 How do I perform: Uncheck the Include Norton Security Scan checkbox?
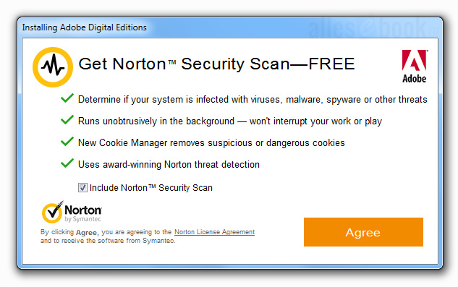point(82,187)
